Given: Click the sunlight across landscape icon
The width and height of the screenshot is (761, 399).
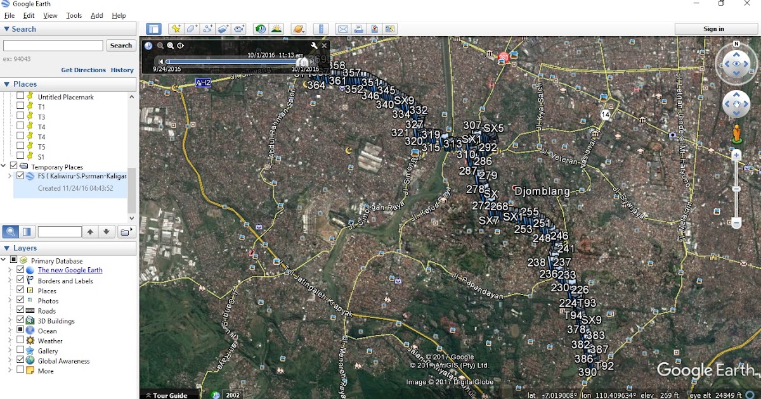Looking at the screenshot, I should [276, 29].
